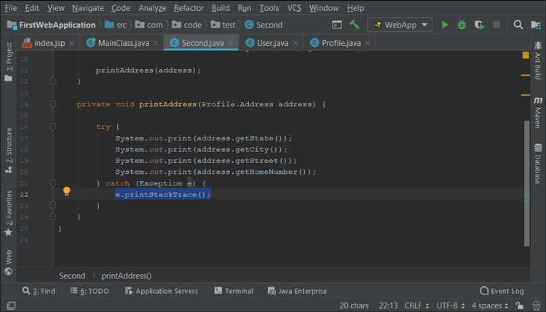Click the 22:13 caret position indicator
546x312 pixels.
click(388, 305)
